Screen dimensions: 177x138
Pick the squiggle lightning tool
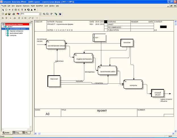13,10
